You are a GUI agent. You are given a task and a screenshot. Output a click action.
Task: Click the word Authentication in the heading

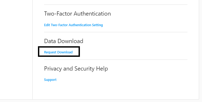pos(92,13)
